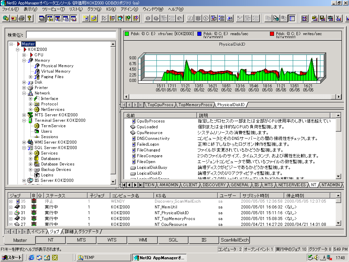This screenshot has width=349, height=262.
Task: Click the graph horizontal scrollbar right arrow
Action: 338,97
